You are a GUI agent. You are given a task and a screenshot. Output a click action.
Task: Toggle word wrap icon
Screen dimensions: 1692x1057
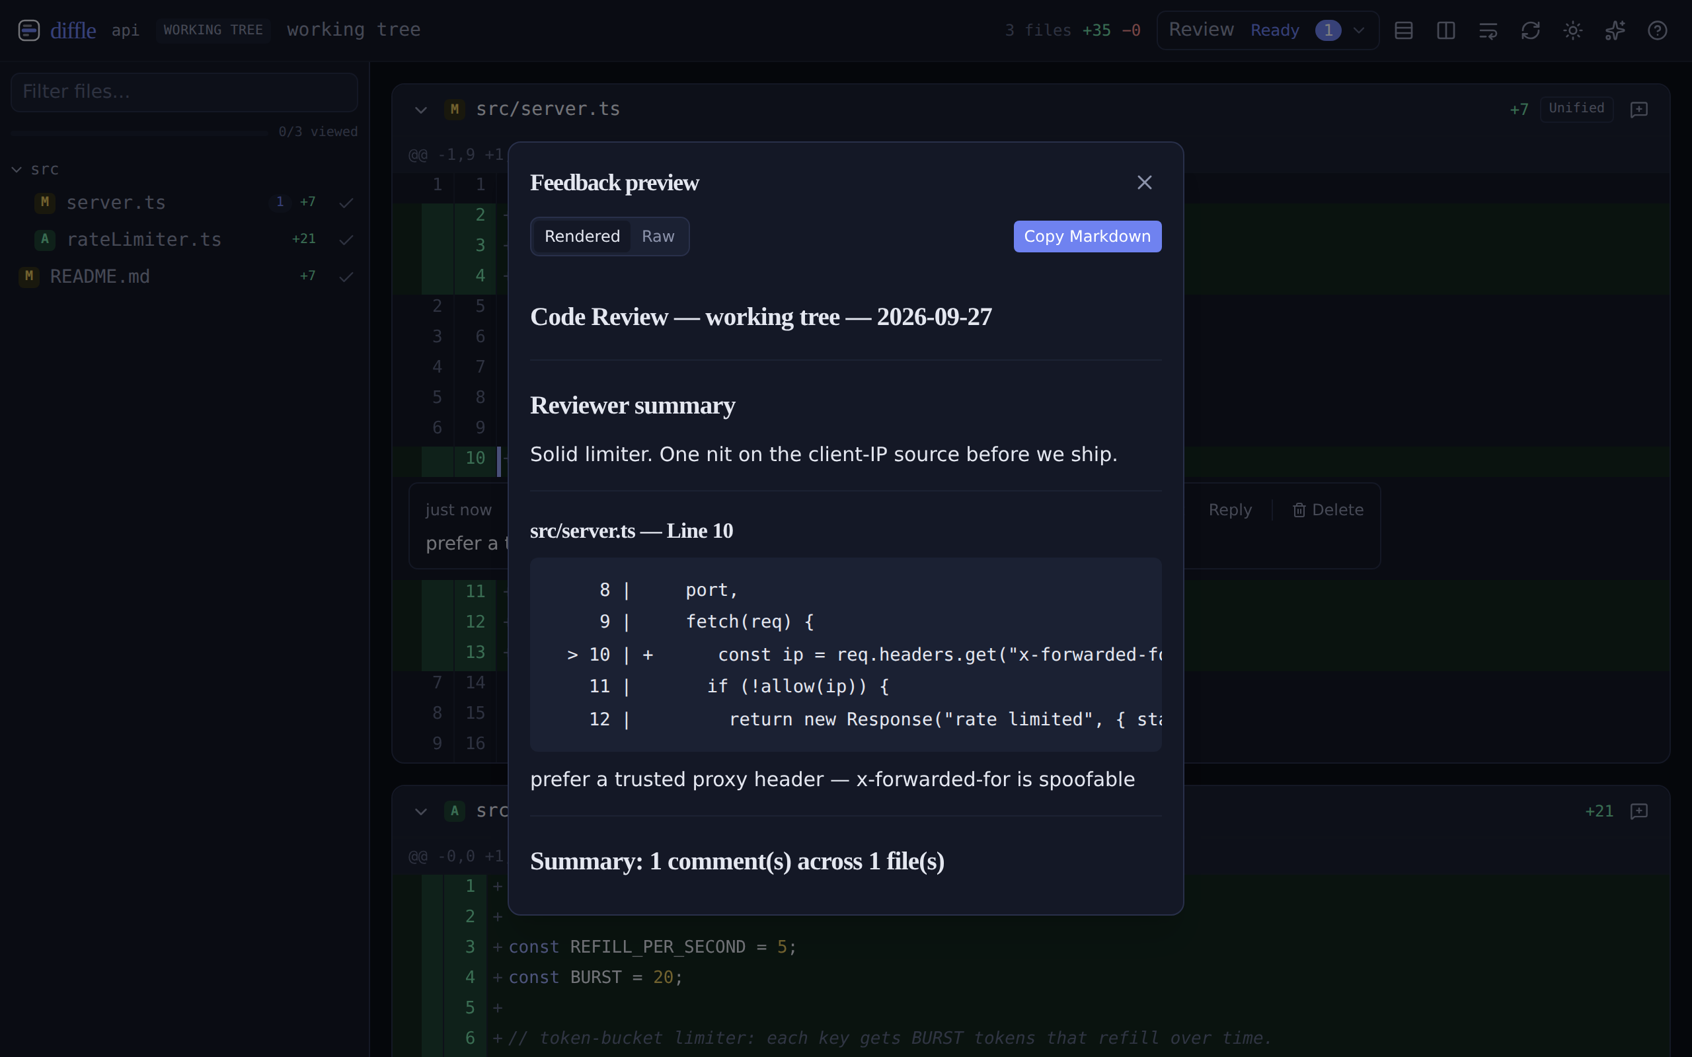click(x=1488, y=30)
